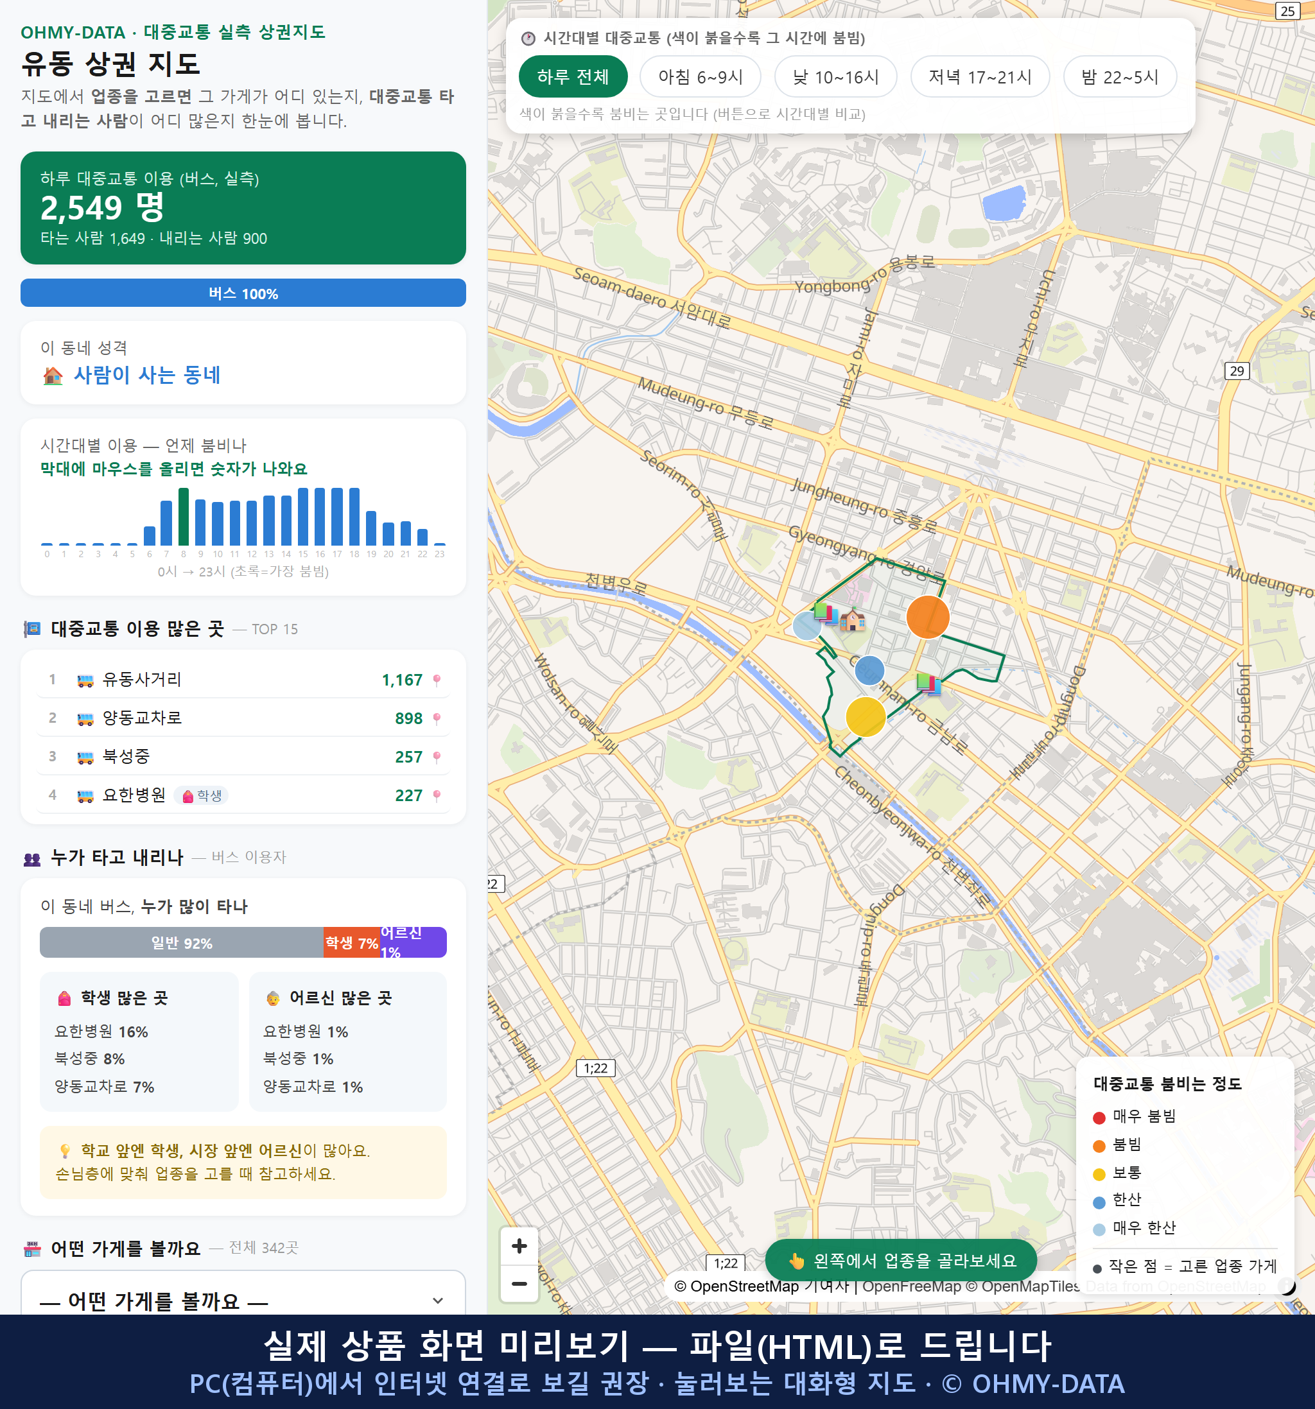Click 요한병원 16% under 학생 많은 곳
This screenshot has height=1409, width=1315.
[101, 1032]
